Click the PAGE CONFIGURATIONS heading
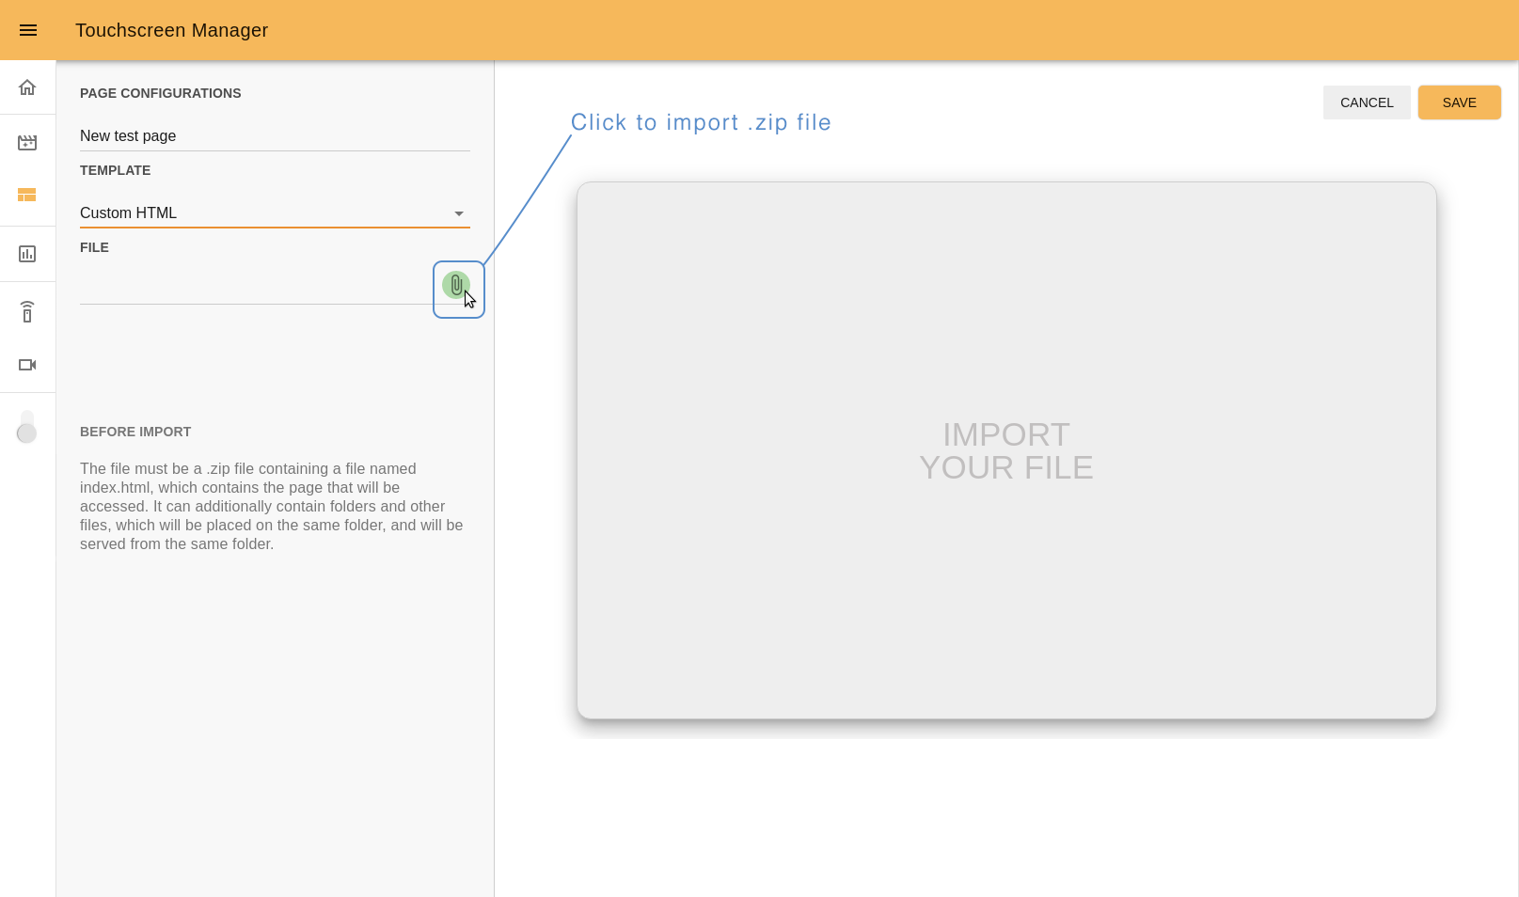The width and height of the screenshot is (1519, 897). click(161, 93)
